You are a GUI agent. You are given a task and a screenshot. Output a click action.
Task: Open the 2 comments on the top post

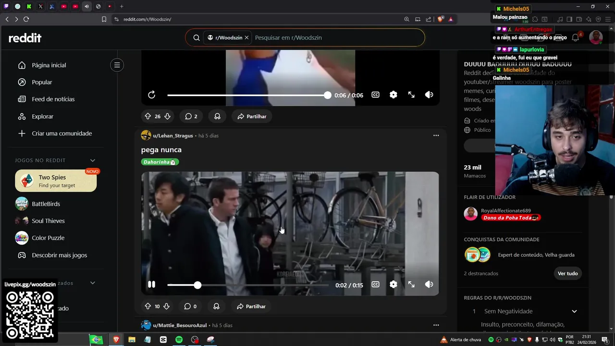(x=191, y=116)
